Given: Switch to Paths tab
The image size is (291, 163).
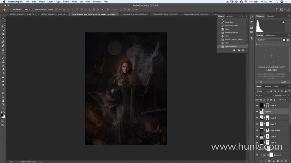Looking at the screenshot, I should (276, 87).
